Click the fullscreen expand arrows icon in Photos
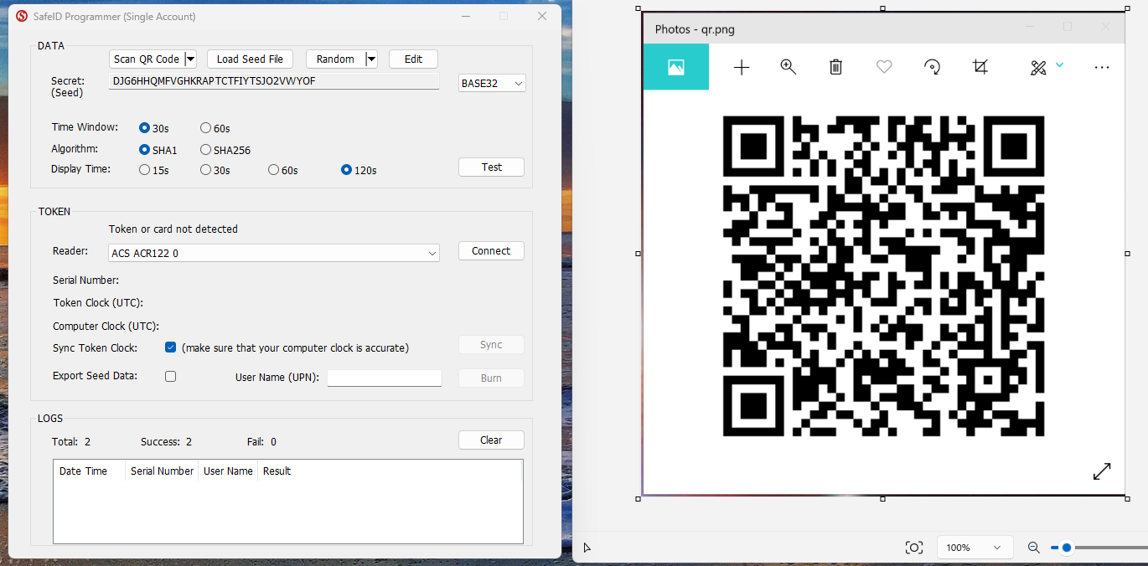Screen dimensions: 1148x566 (1102, 471)
